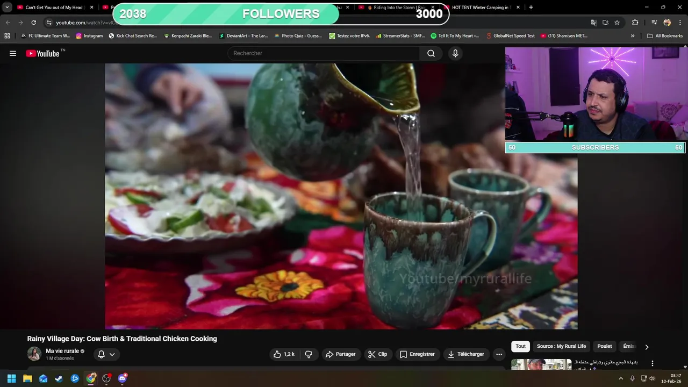Open the volume control in the tray
The height and width of the screenshot is (387, 688).
652,378
